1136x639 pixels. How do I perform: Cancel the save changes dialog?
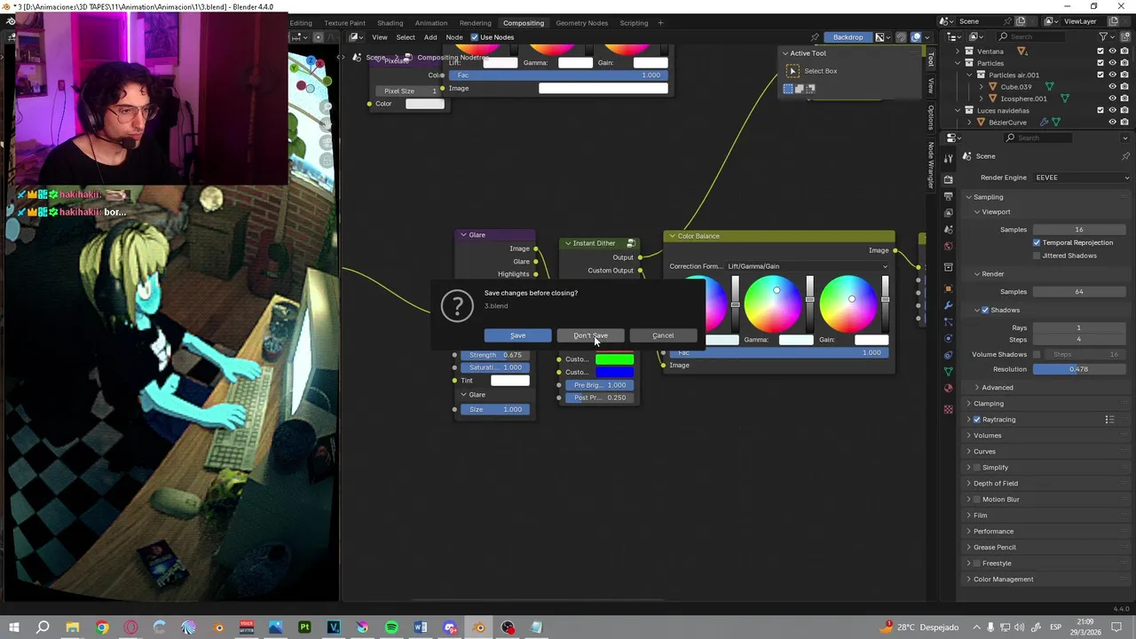pos(663,335)
